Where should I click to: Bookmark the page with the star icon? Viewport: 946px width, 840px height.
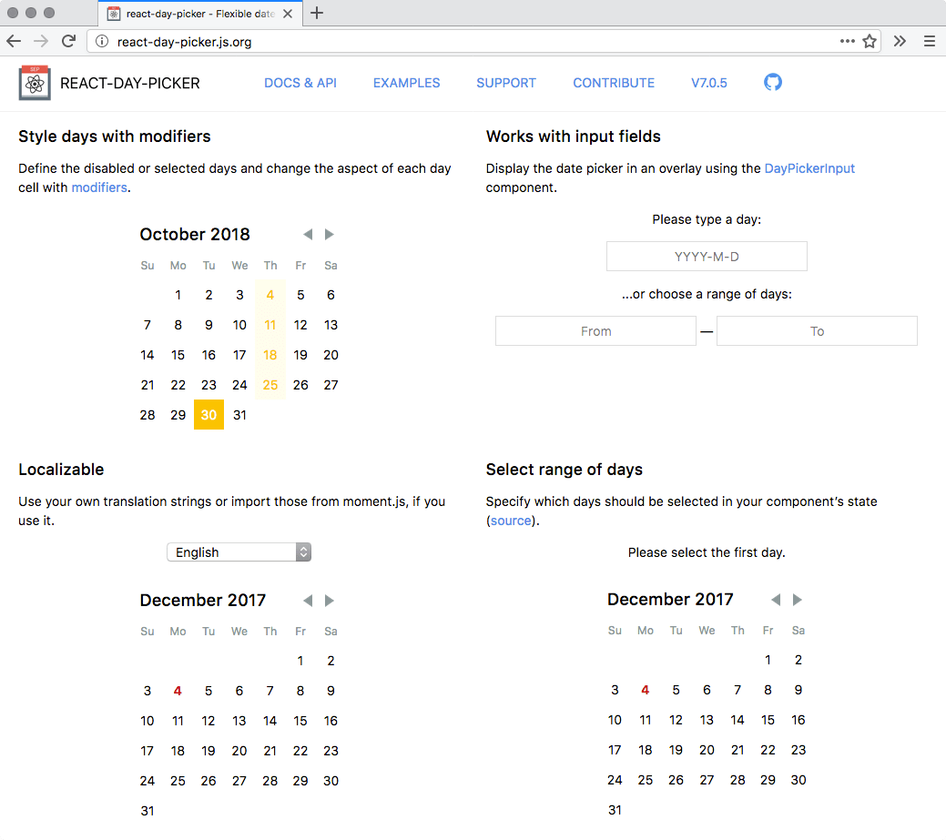coord(870,41)
